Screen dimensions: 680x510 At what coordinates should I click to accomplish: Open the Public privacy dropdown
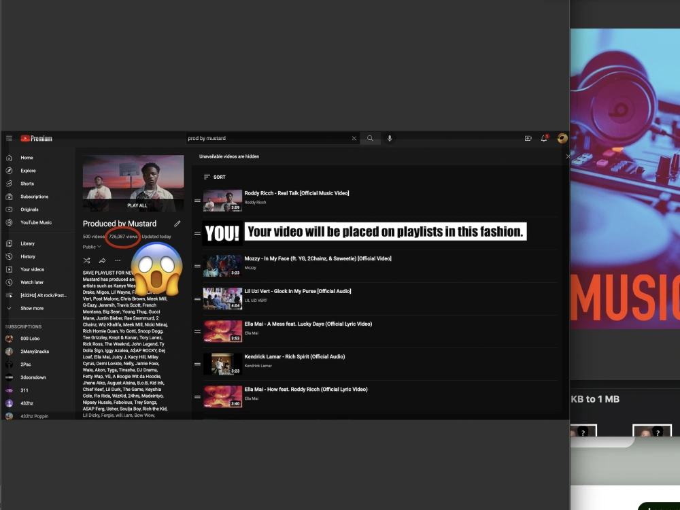pos(92,247)
